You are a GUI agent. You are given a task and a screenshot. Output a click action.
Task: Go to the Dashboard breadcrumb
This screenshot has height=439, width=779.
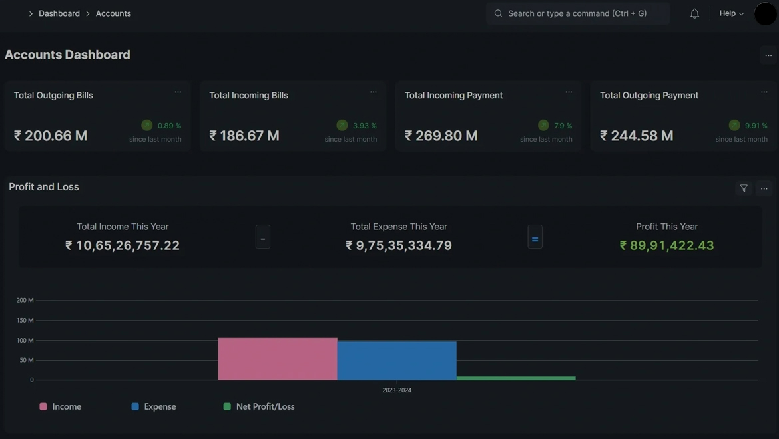59,13
